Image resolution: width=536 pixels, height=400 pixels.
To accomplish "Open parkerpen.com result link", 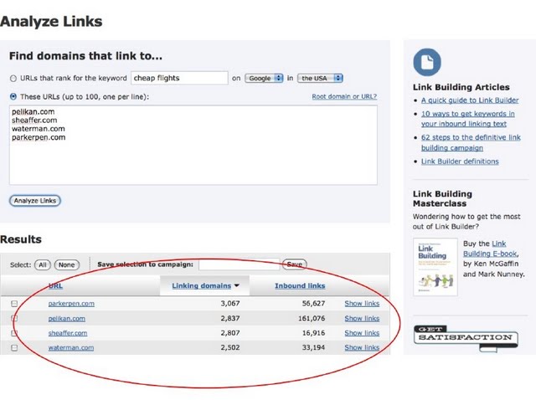I will tap(71, 303).
